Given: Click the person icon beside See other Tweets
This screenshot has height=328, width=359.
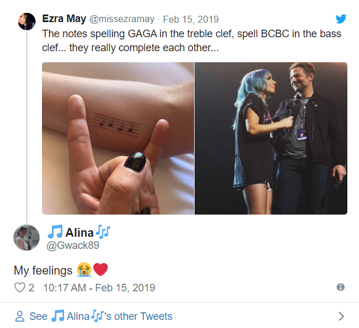Looking at the screenshot, I should click(20, 316).
